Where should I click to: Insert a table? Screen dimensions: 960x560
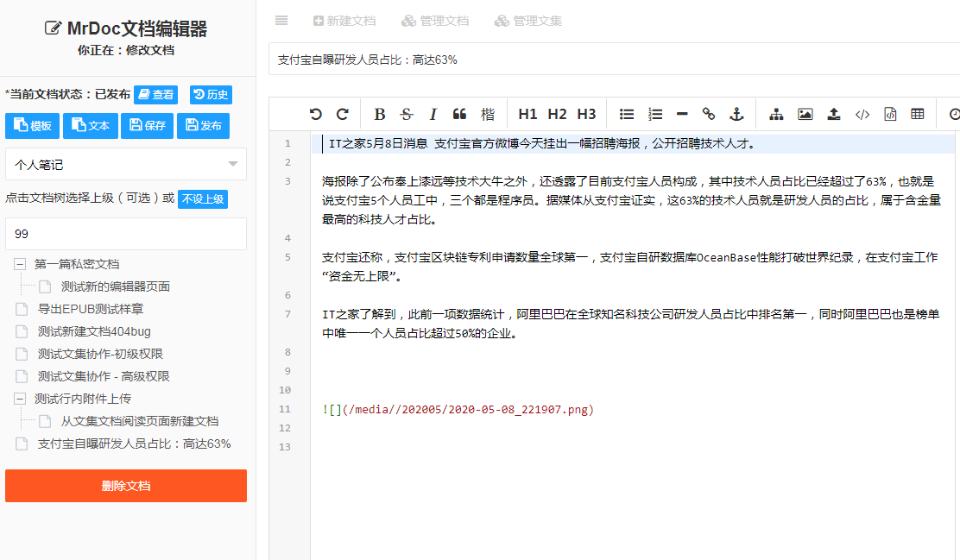point(917,114)
